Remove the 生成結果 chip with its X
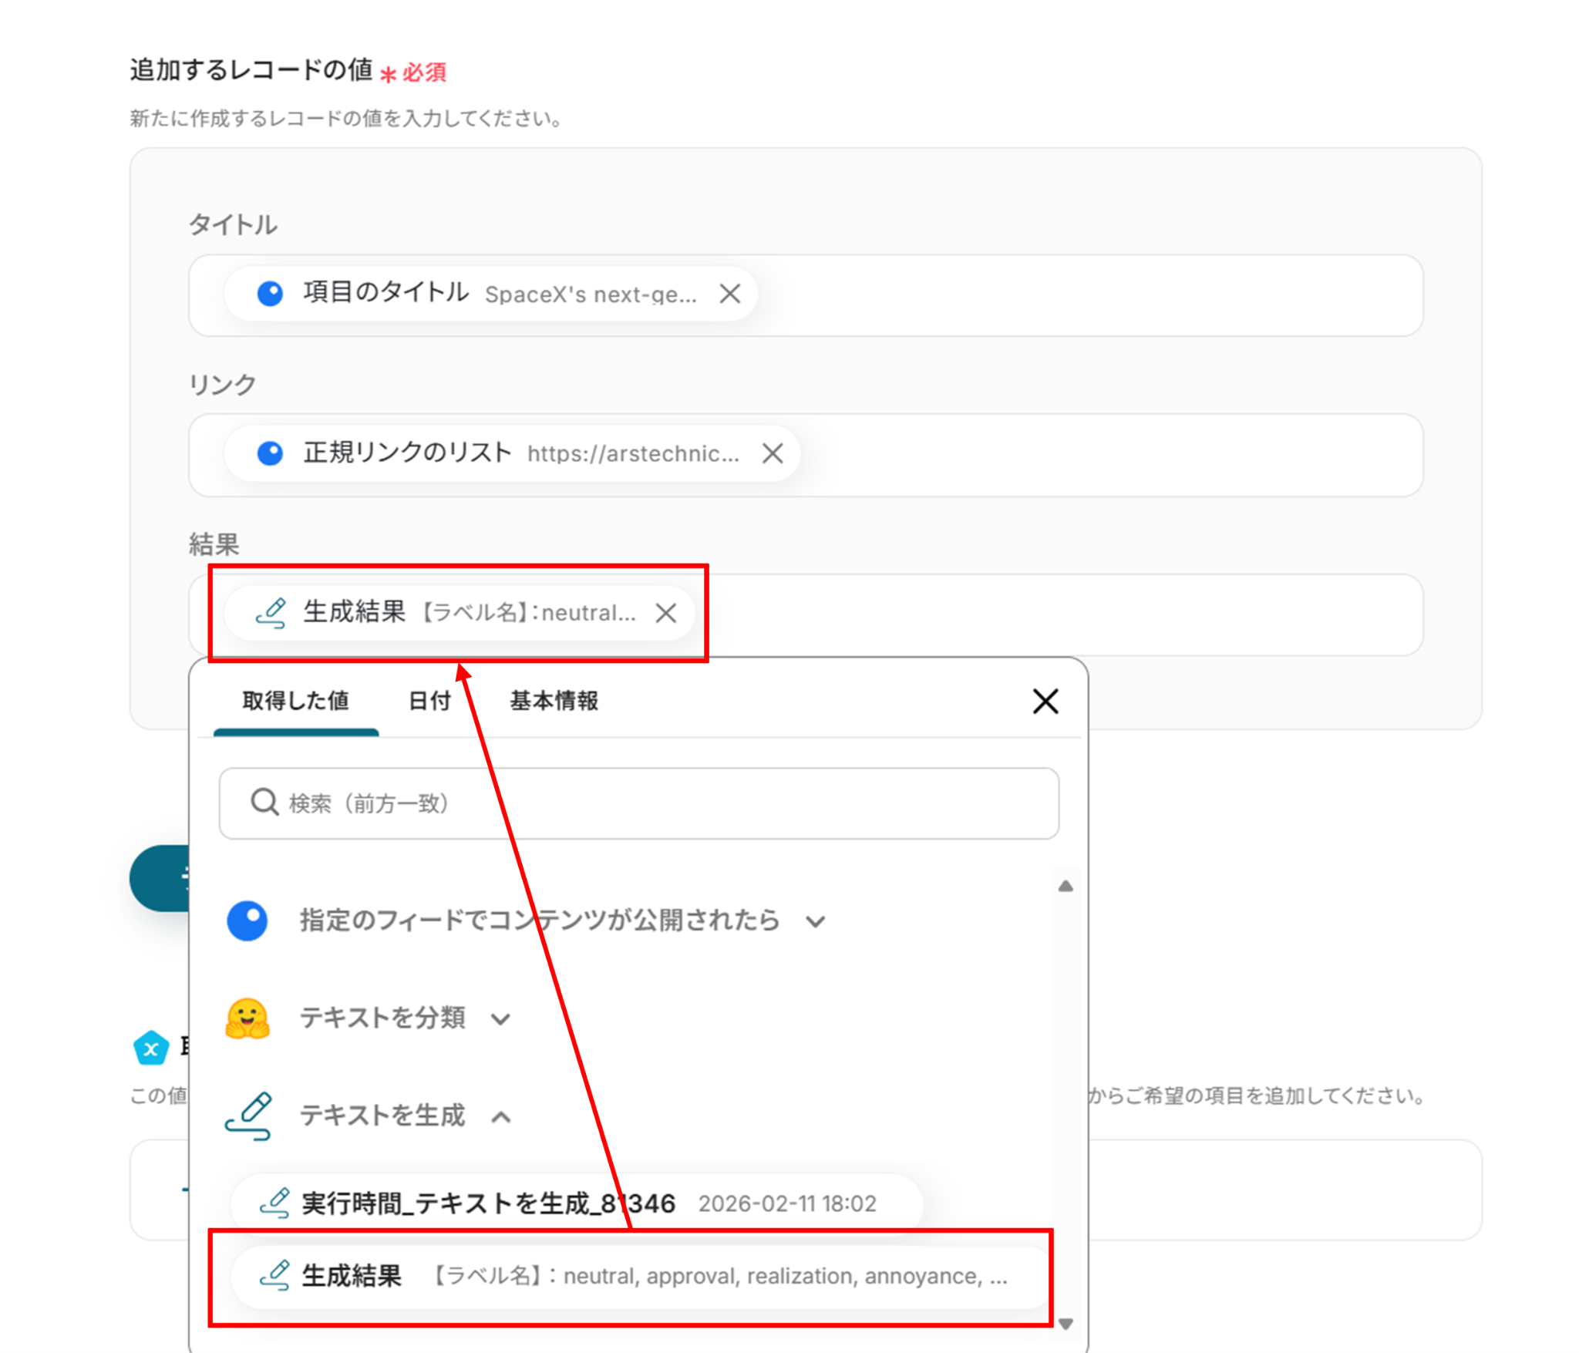 [x=665, y=613]
